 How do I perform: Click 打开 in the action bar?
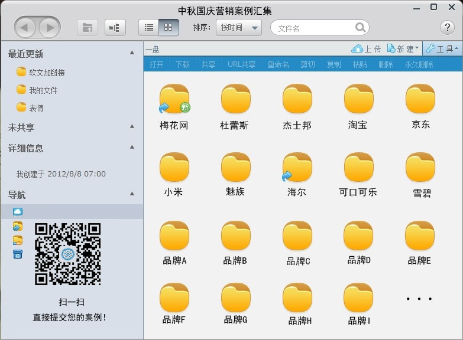pyautogui.click(x=156, y=64)
